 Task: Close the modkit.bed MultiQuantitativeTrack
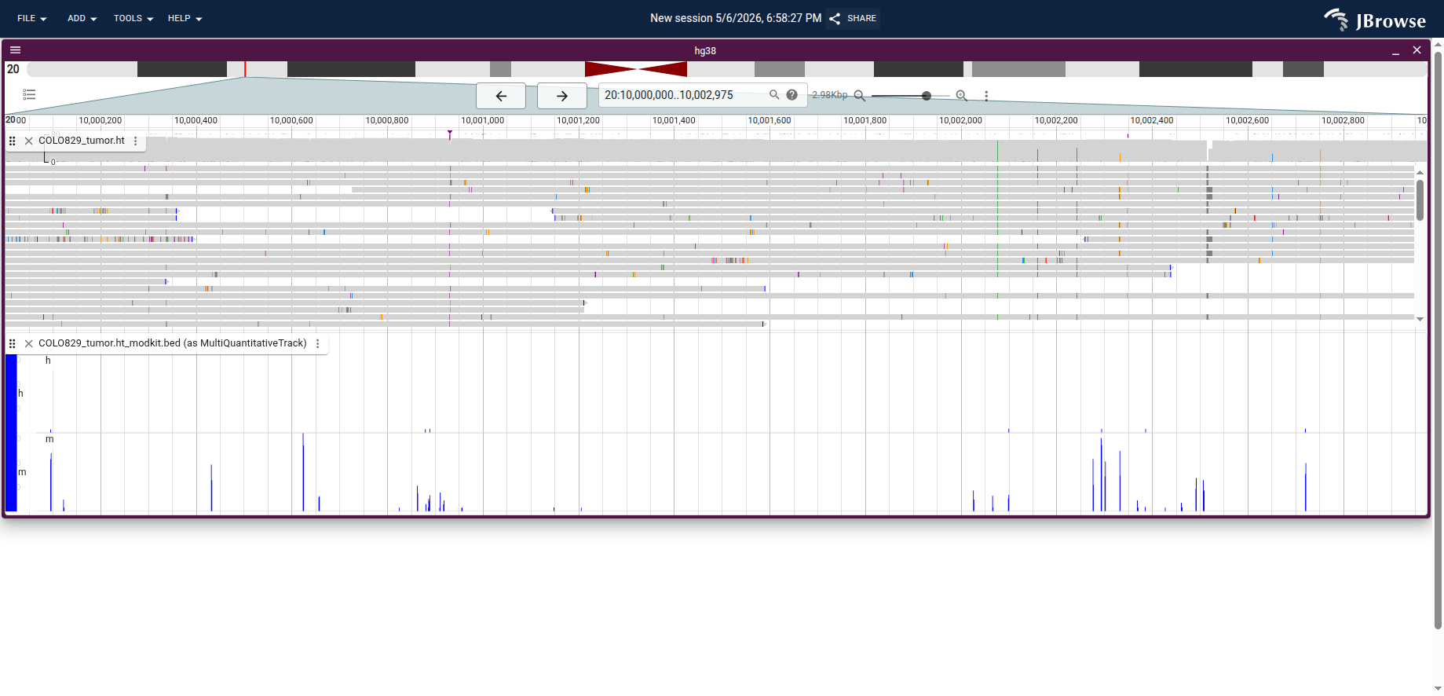(x=29, y=343)
